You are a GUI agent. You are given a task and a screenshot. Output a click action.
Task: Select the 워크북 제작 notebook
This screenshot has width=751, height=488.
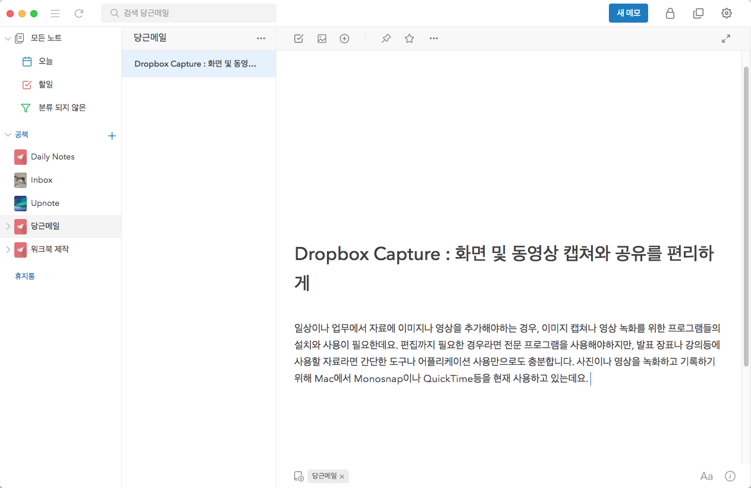[61, 249]
